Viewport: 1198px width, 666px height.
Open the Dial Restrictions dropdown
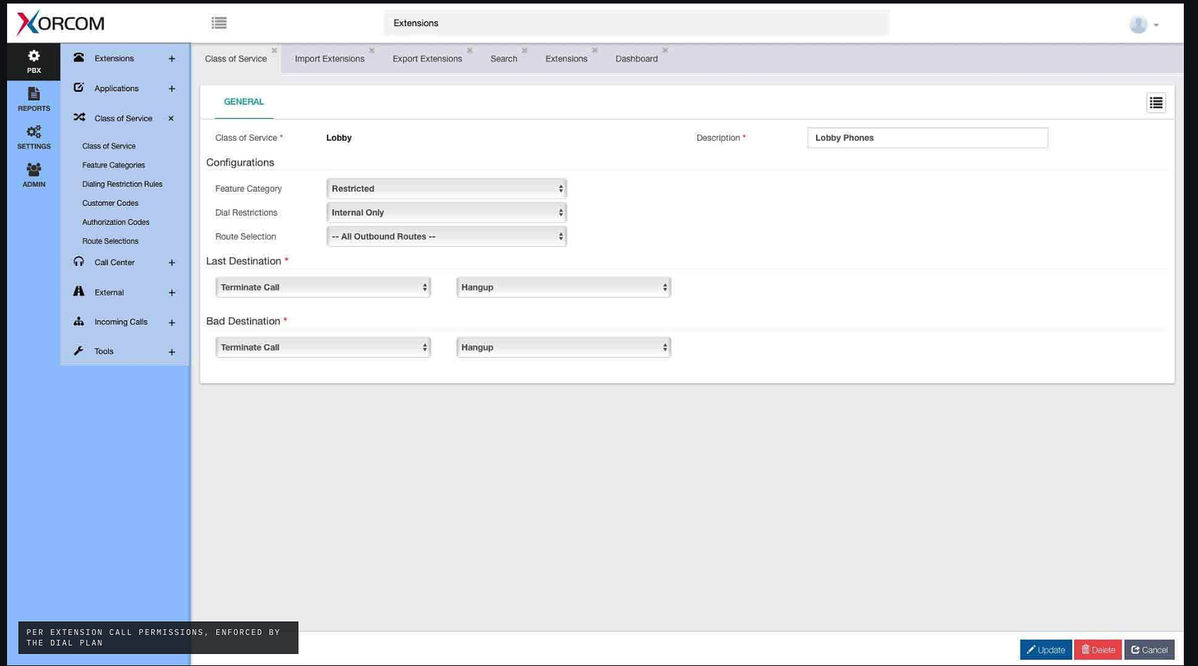tap(446, 212)
